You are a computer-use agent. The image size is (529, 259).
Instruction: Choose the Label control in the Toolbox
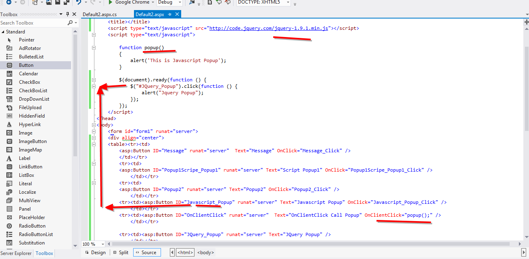[36, 158]
